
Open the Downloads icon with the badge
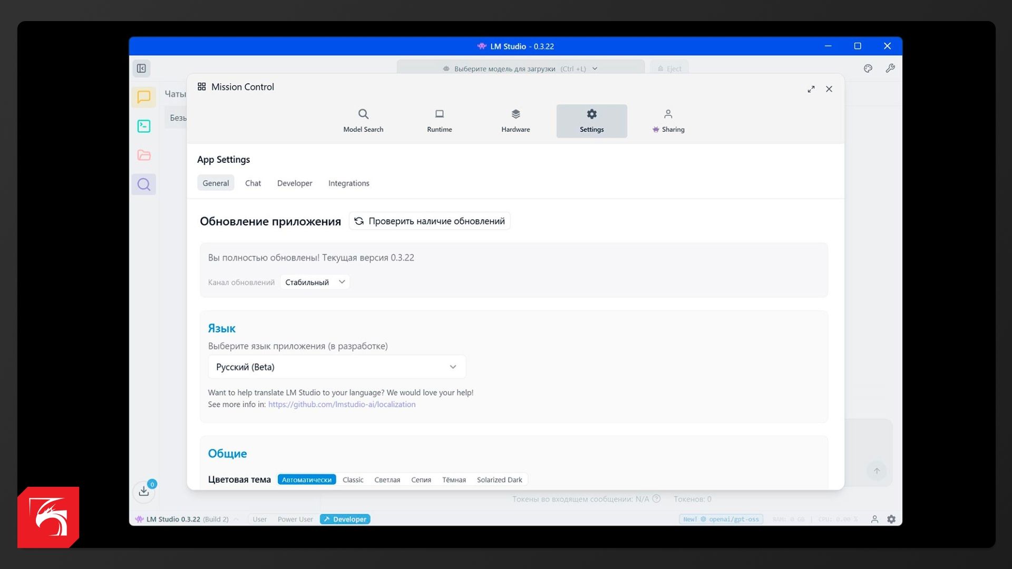143,492
